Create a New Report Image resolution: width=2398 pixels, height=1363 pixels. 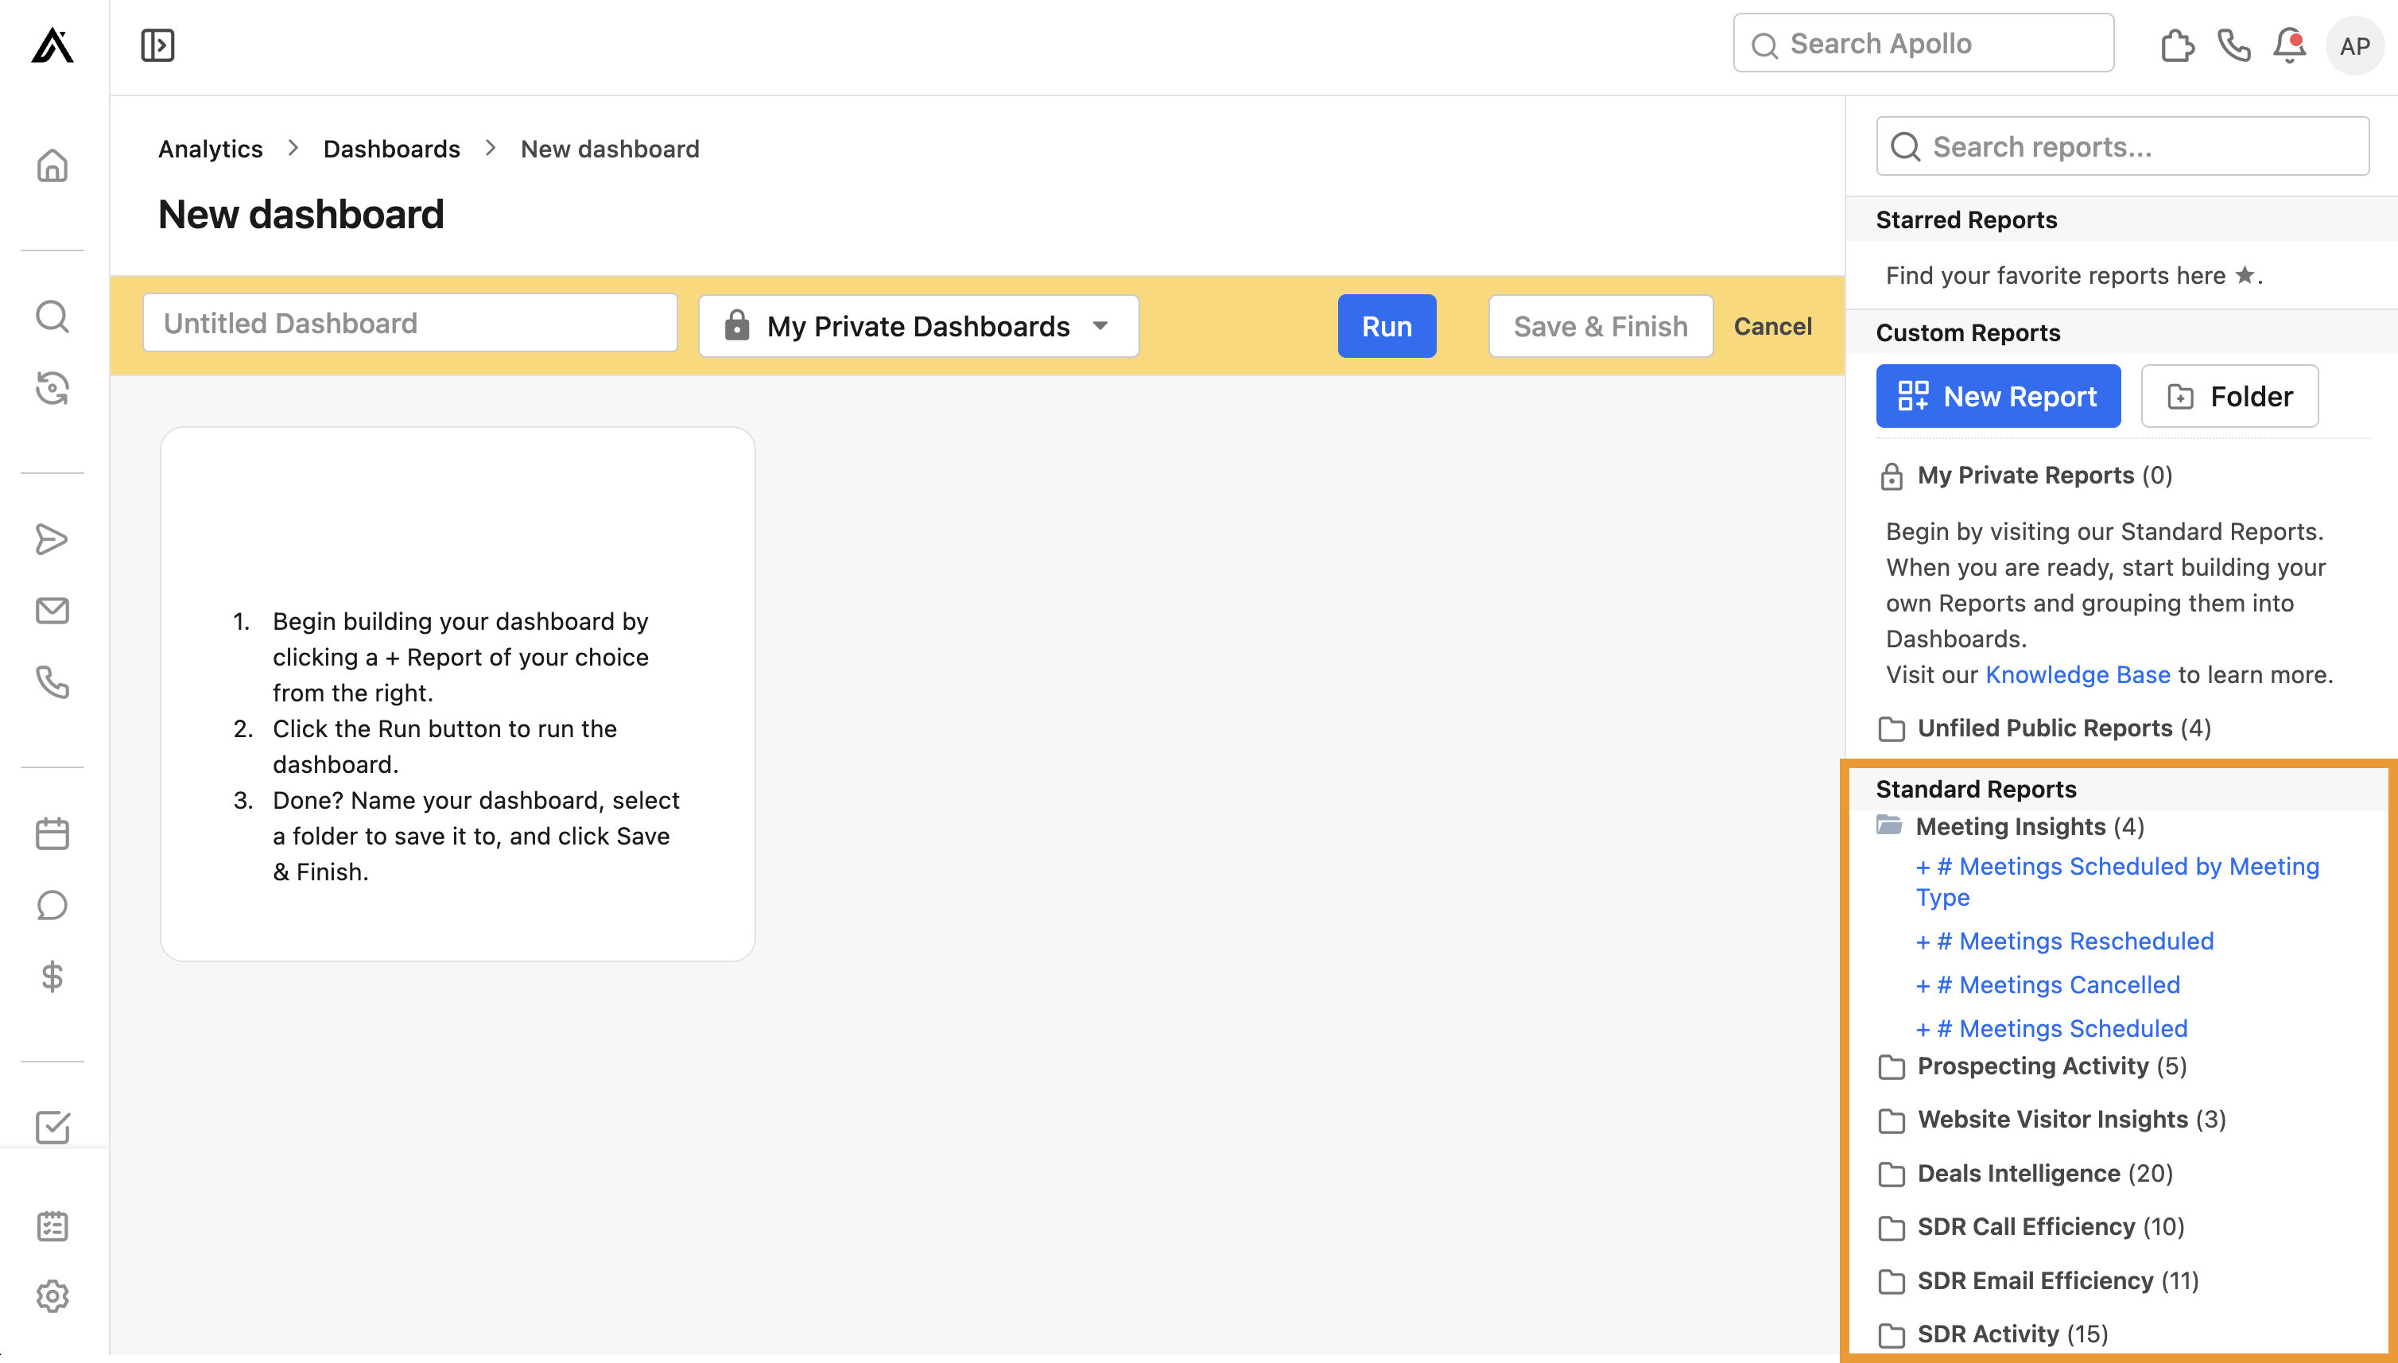(1997, 396)
